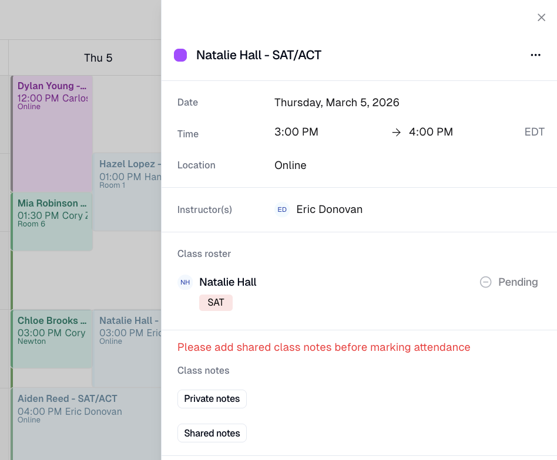
Task: Click the red shared class notes warning
Action: 324,347
